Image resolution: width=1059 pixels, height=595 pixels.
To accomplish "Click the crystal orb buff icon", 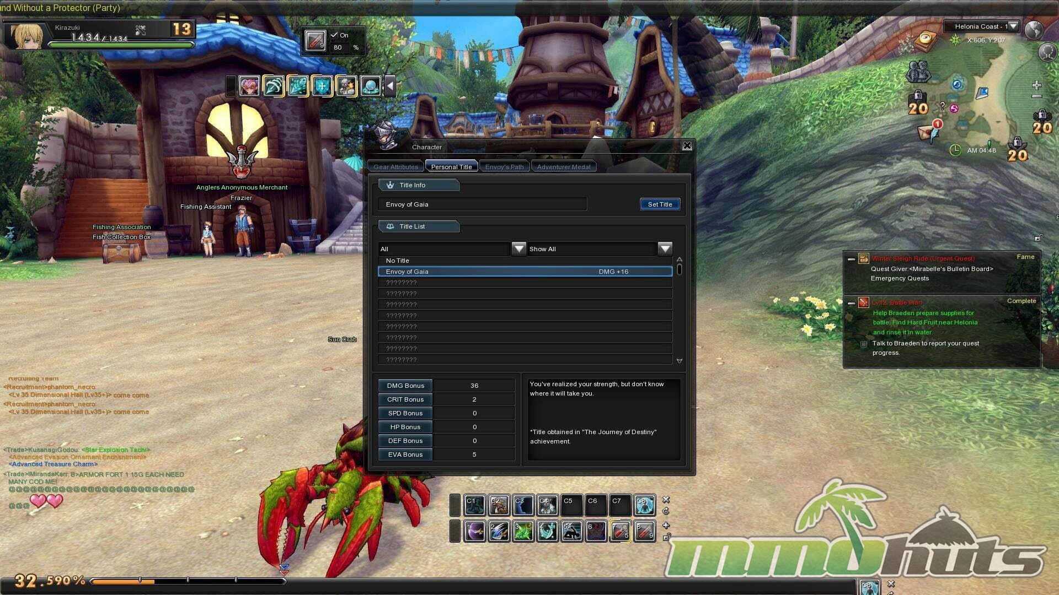I will (370, 86).
